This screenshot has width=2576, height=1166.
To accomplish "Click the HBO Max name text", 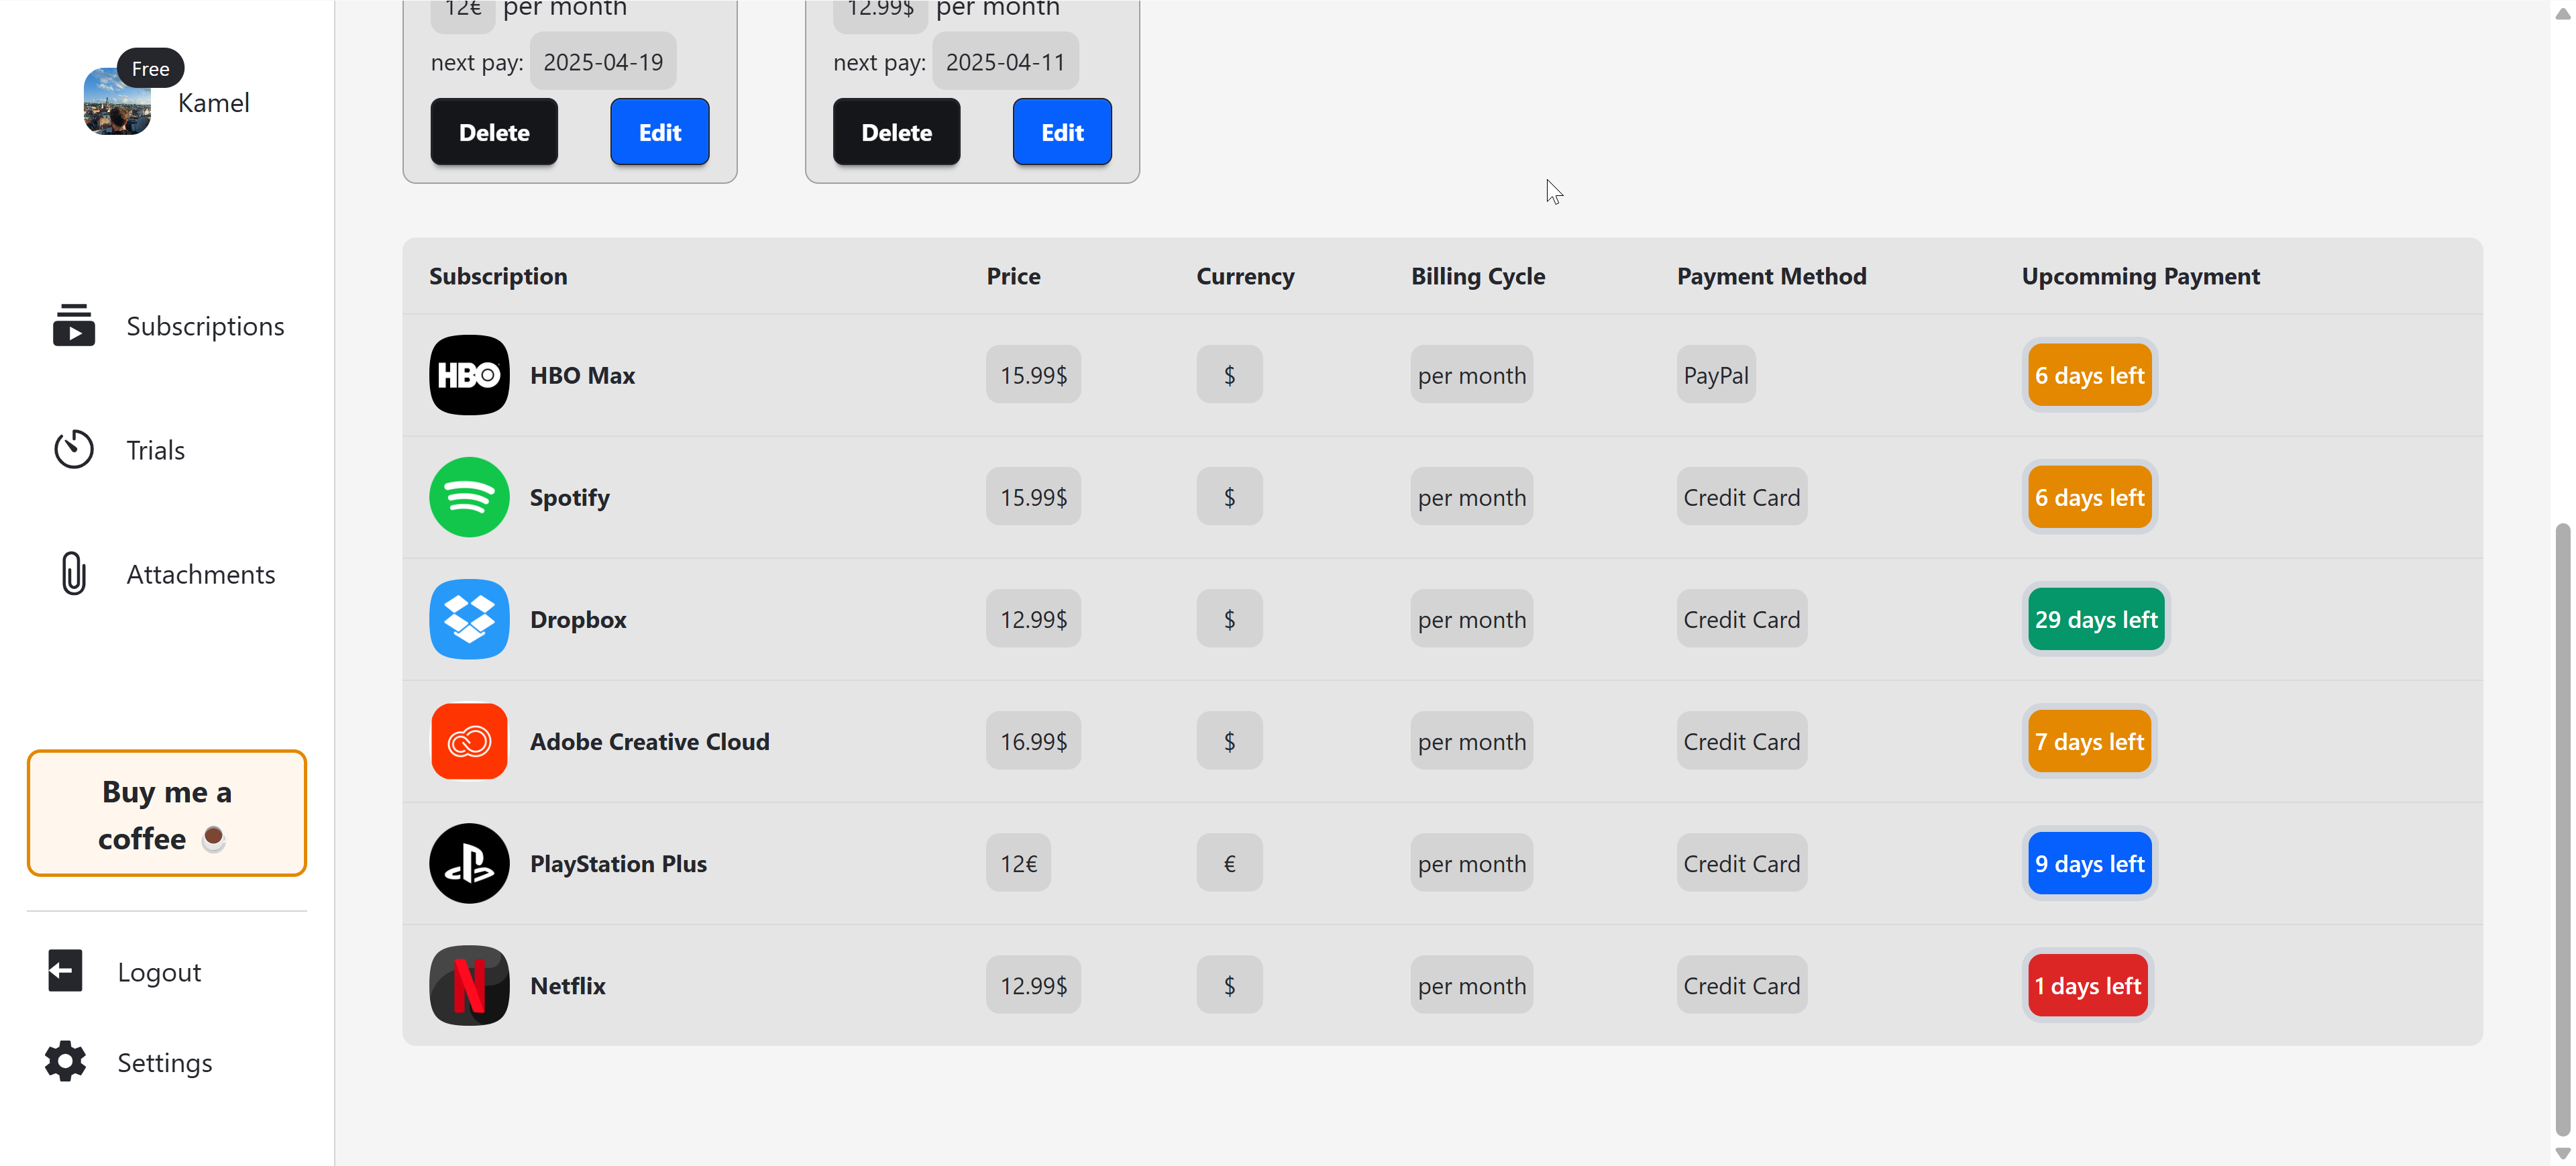I will (x=582, y=375).
